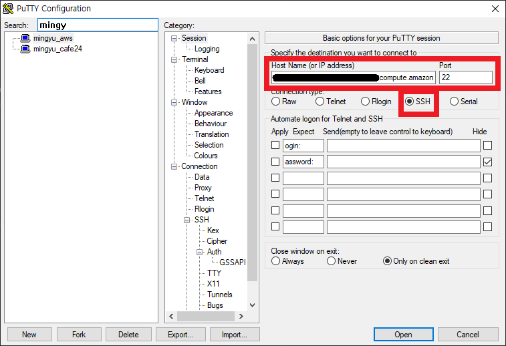Image resolution: width=506 pixels, height=346 pixels.
Task: Click category tree scroll left arrow
Action: pos(171,317)
